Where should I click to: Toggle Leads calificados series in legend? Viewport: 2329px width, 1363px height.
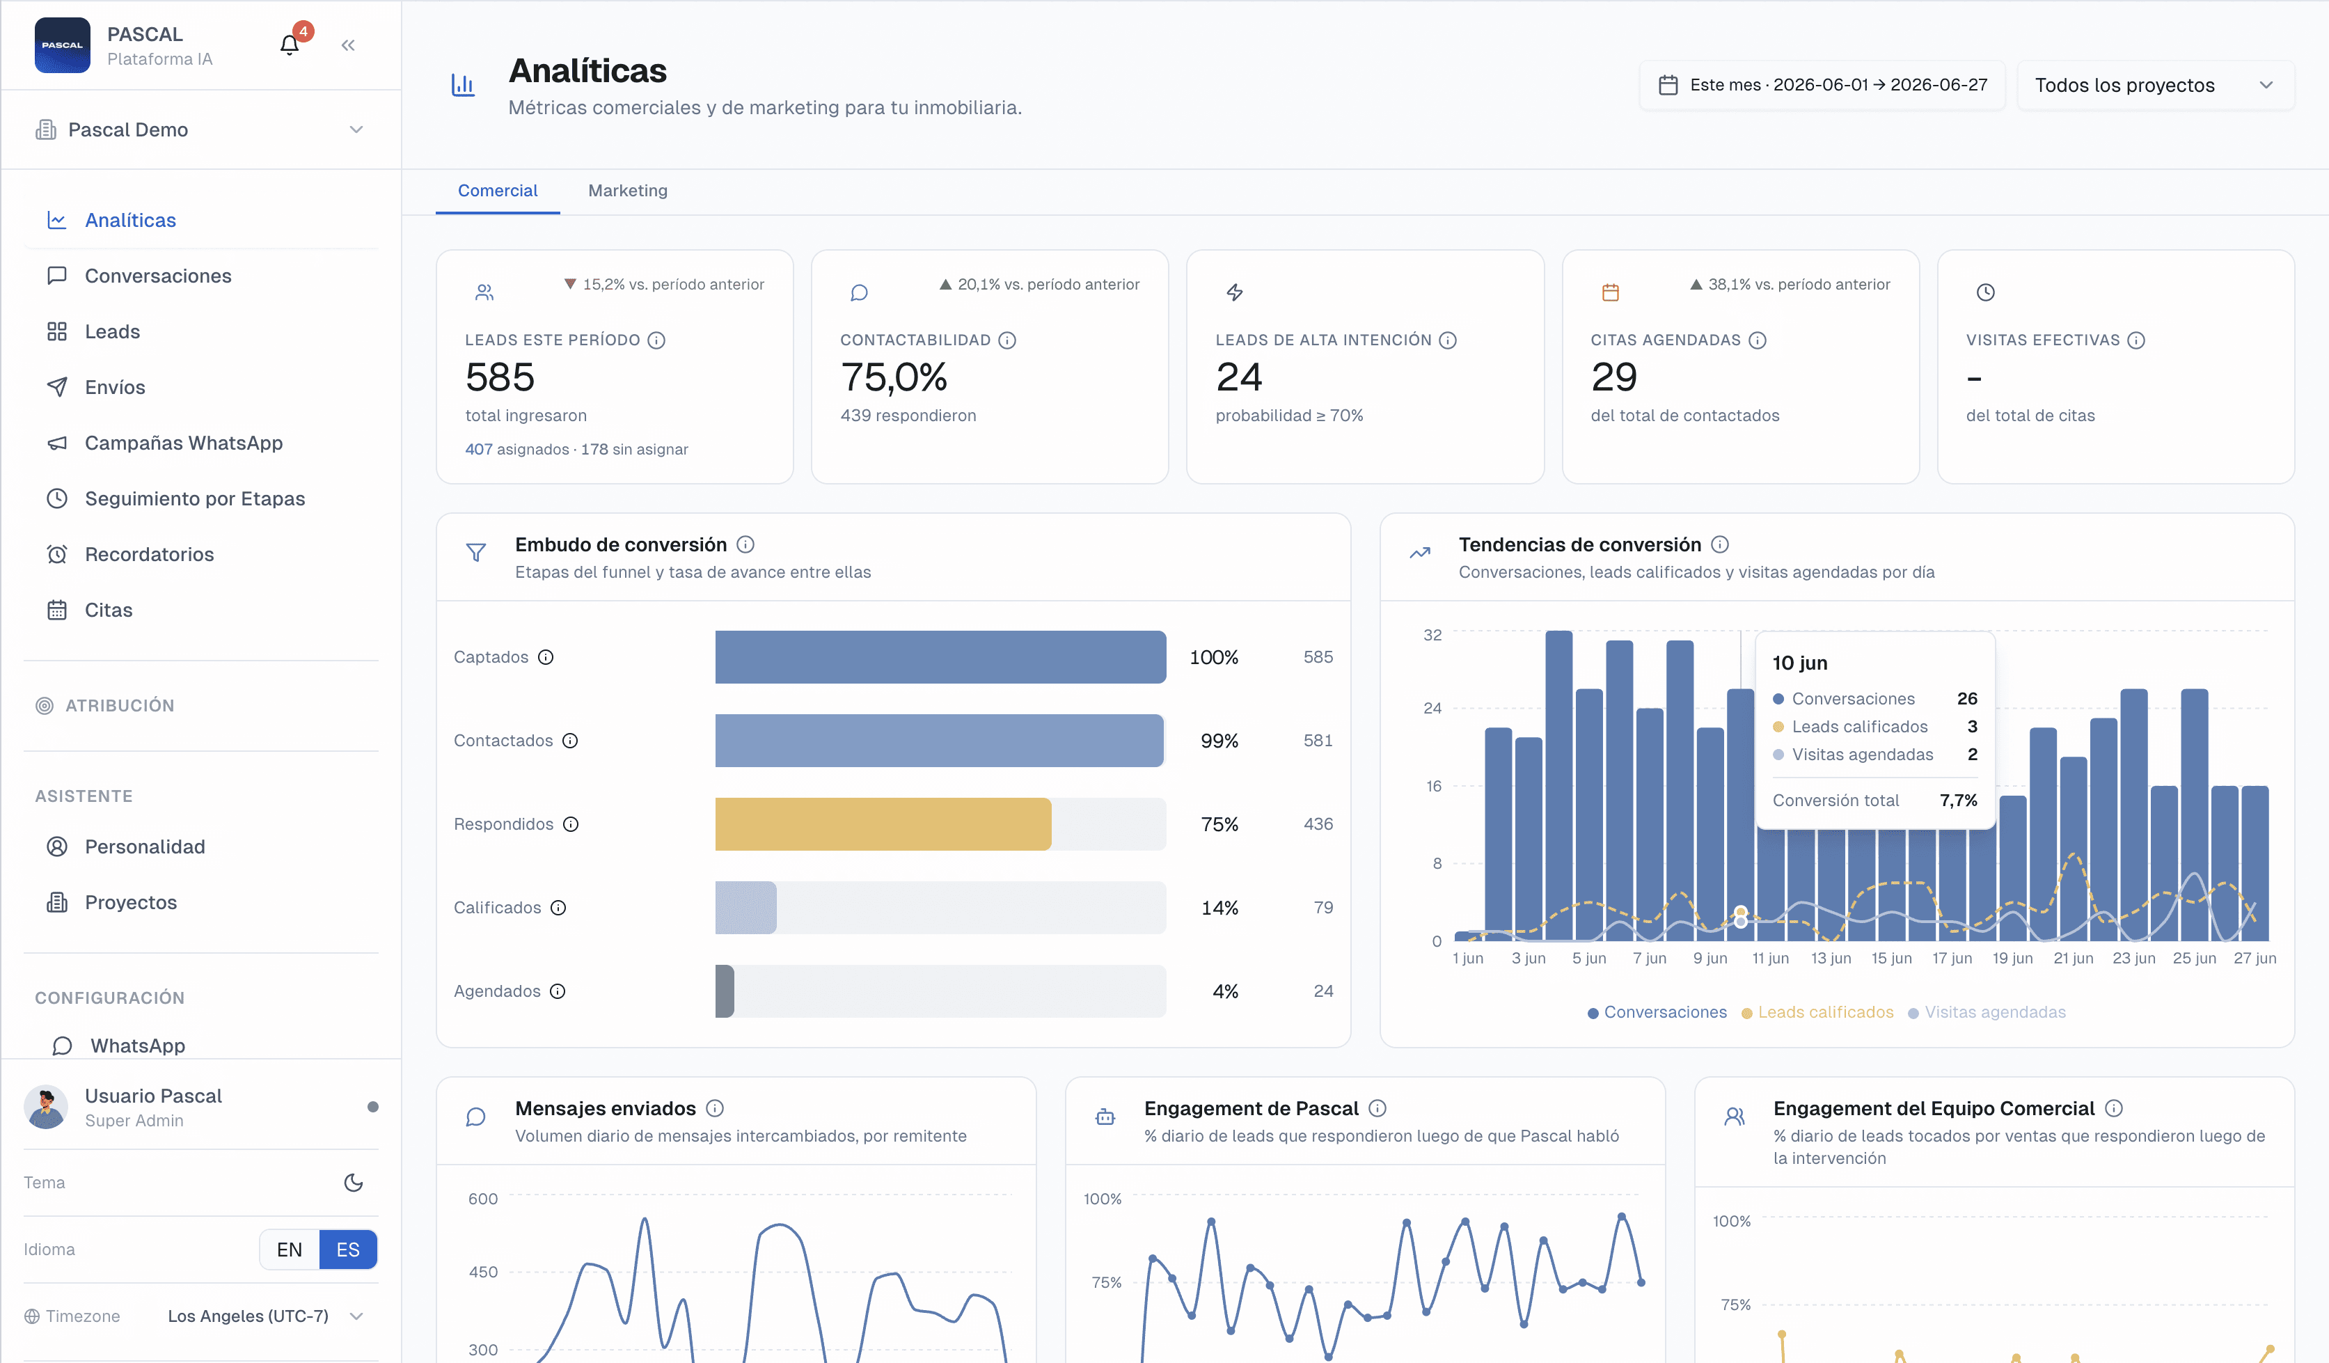1817,1012
